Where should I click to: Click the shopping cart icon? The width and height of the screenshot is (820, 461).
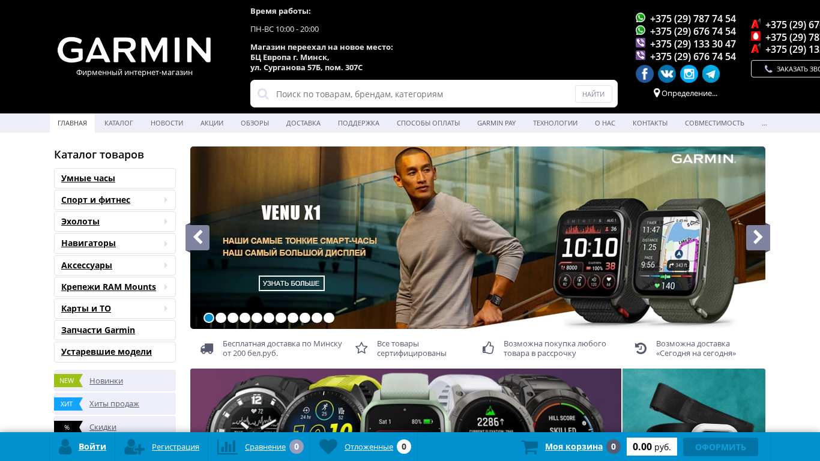coord(529,447)
